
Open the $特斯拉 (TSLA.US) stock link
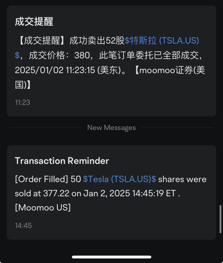click(x=162, y=41)
